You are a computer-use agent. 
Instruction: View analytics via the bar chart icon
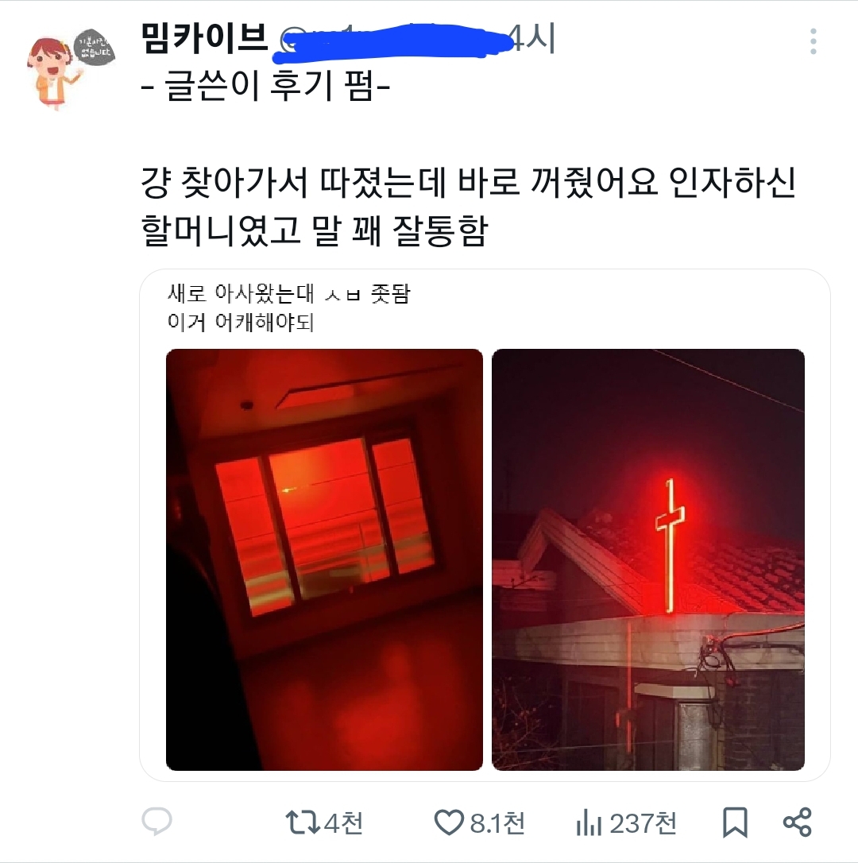(589, 824)
